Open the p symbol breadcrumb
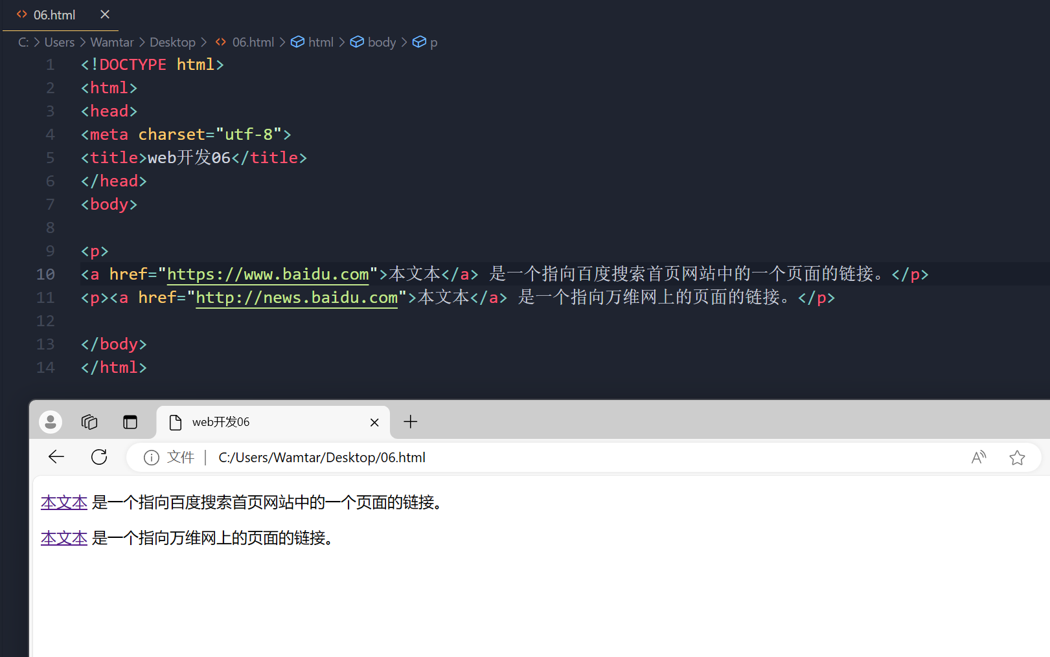The width and height of the screenshot is (1050, 657). pos(426,42)
